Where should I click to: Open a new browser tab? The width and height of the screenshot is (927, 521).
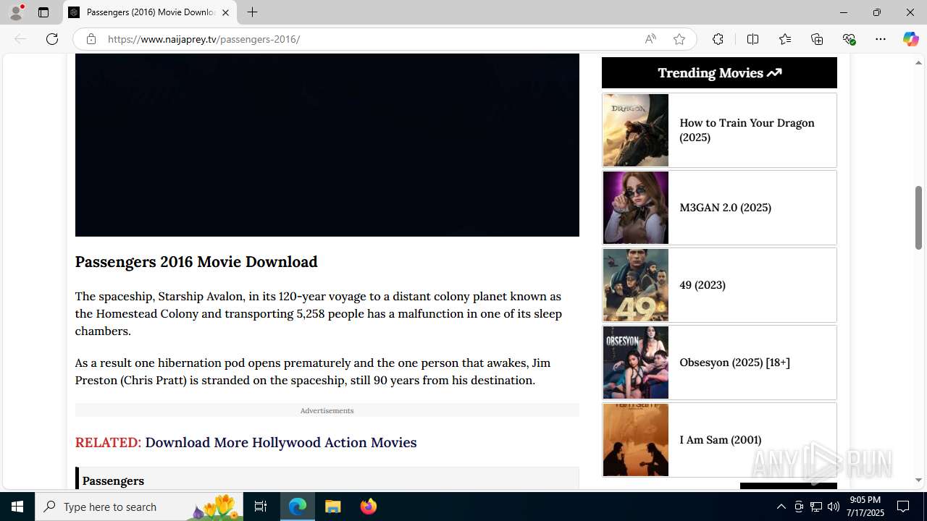(252, 12)
